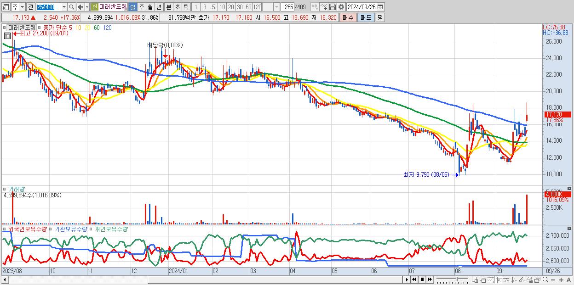This screenshot has height=285, width=574.
Task: Select the stock code input 254490
Action: (48, 7)
